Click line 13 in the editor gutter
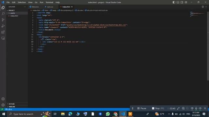209x117 pixels. click(32, 42)
